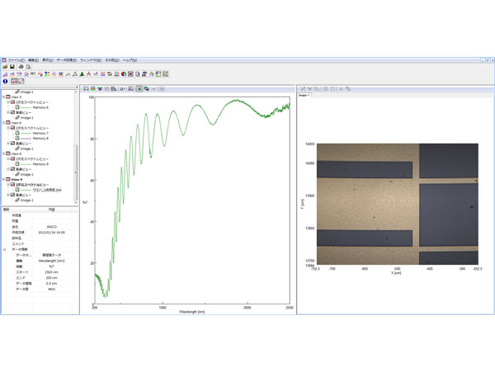This screenshot has width=495, height=372.
Task: Open the ファイル menu
Action: click(x=16, y=60)
